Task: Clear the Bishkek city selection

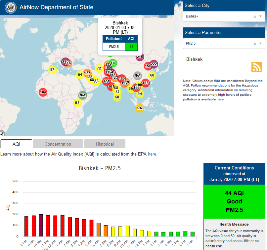Action: click(x=255, y=17)
